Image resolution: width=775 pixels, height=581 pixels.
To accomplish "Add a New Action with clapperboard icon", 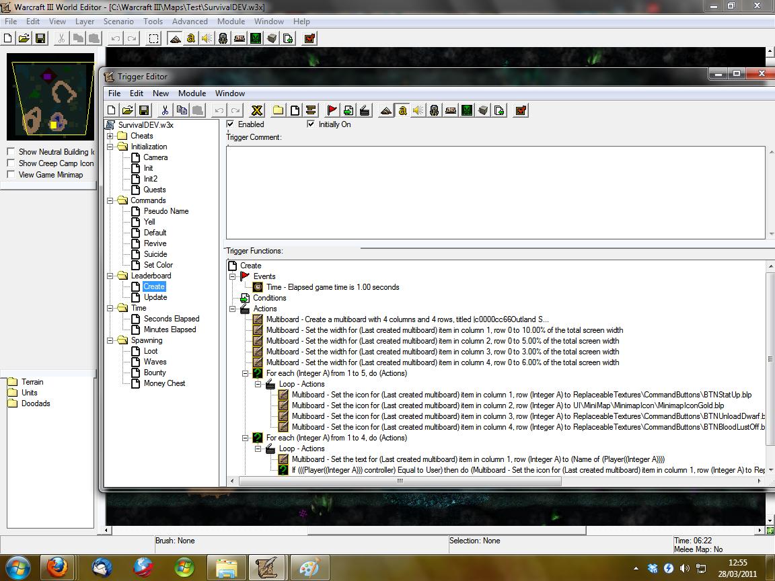I will [365, 110].
